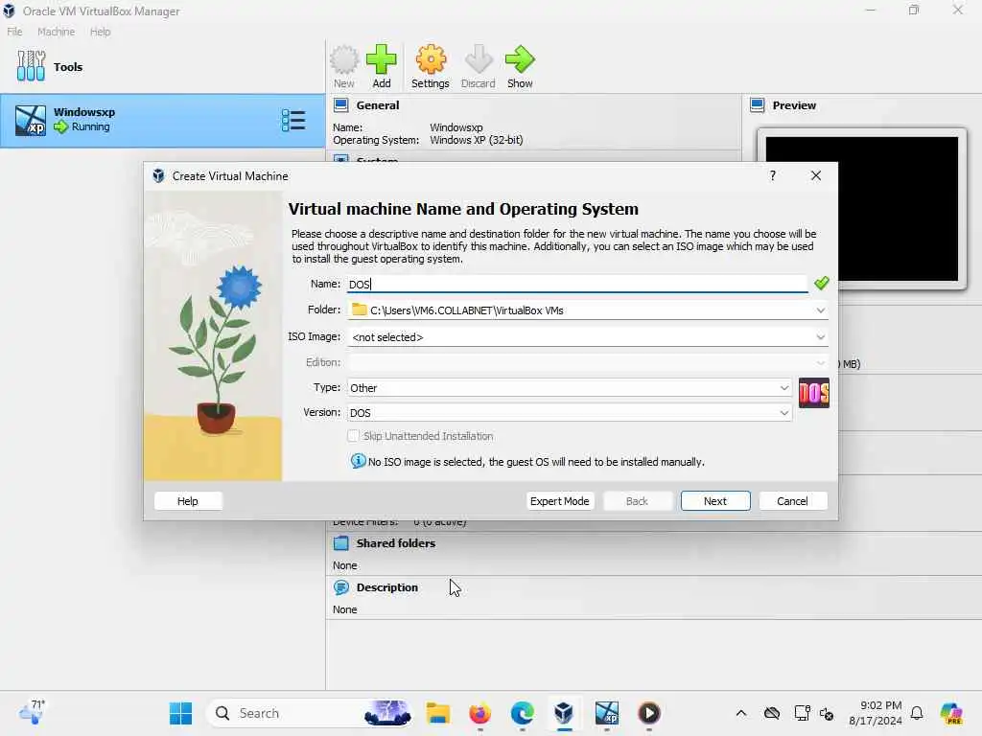Open the notifications bell icon

[x=917, y=713]
